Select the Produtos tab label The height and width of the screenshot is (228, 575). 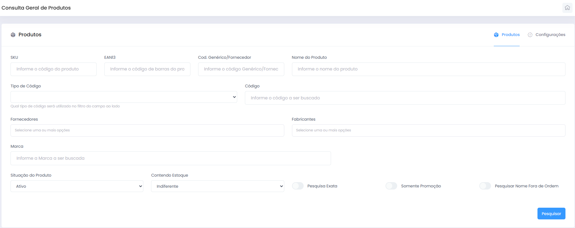(x=510, y=35)
